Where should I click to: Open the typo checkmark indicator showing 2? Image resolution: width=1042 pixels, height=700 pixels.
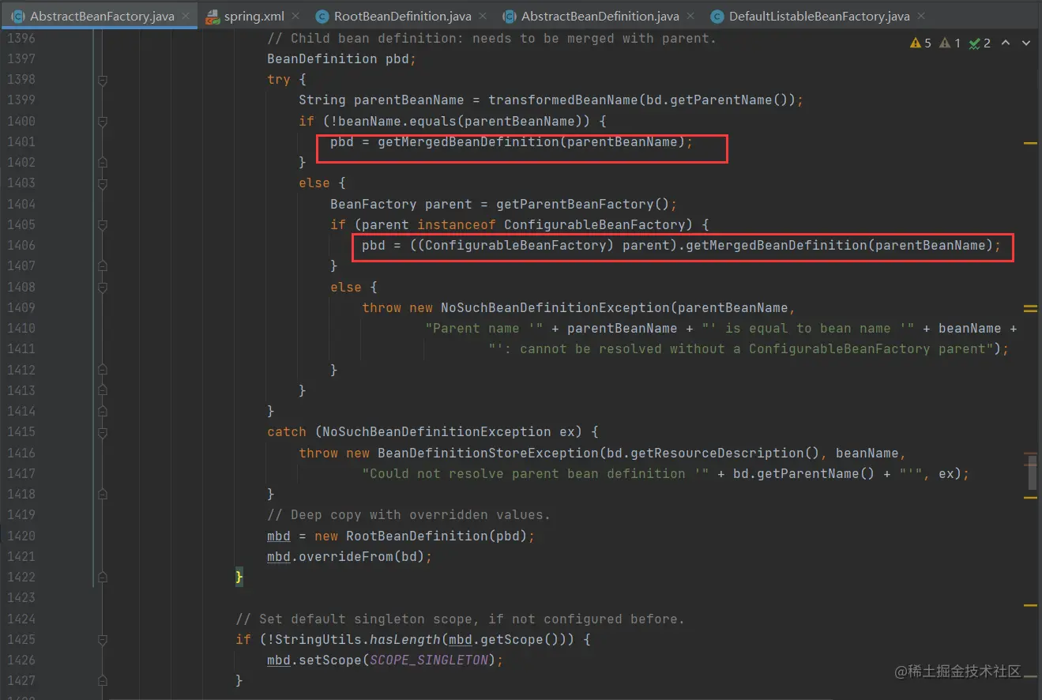click(980, 43)
